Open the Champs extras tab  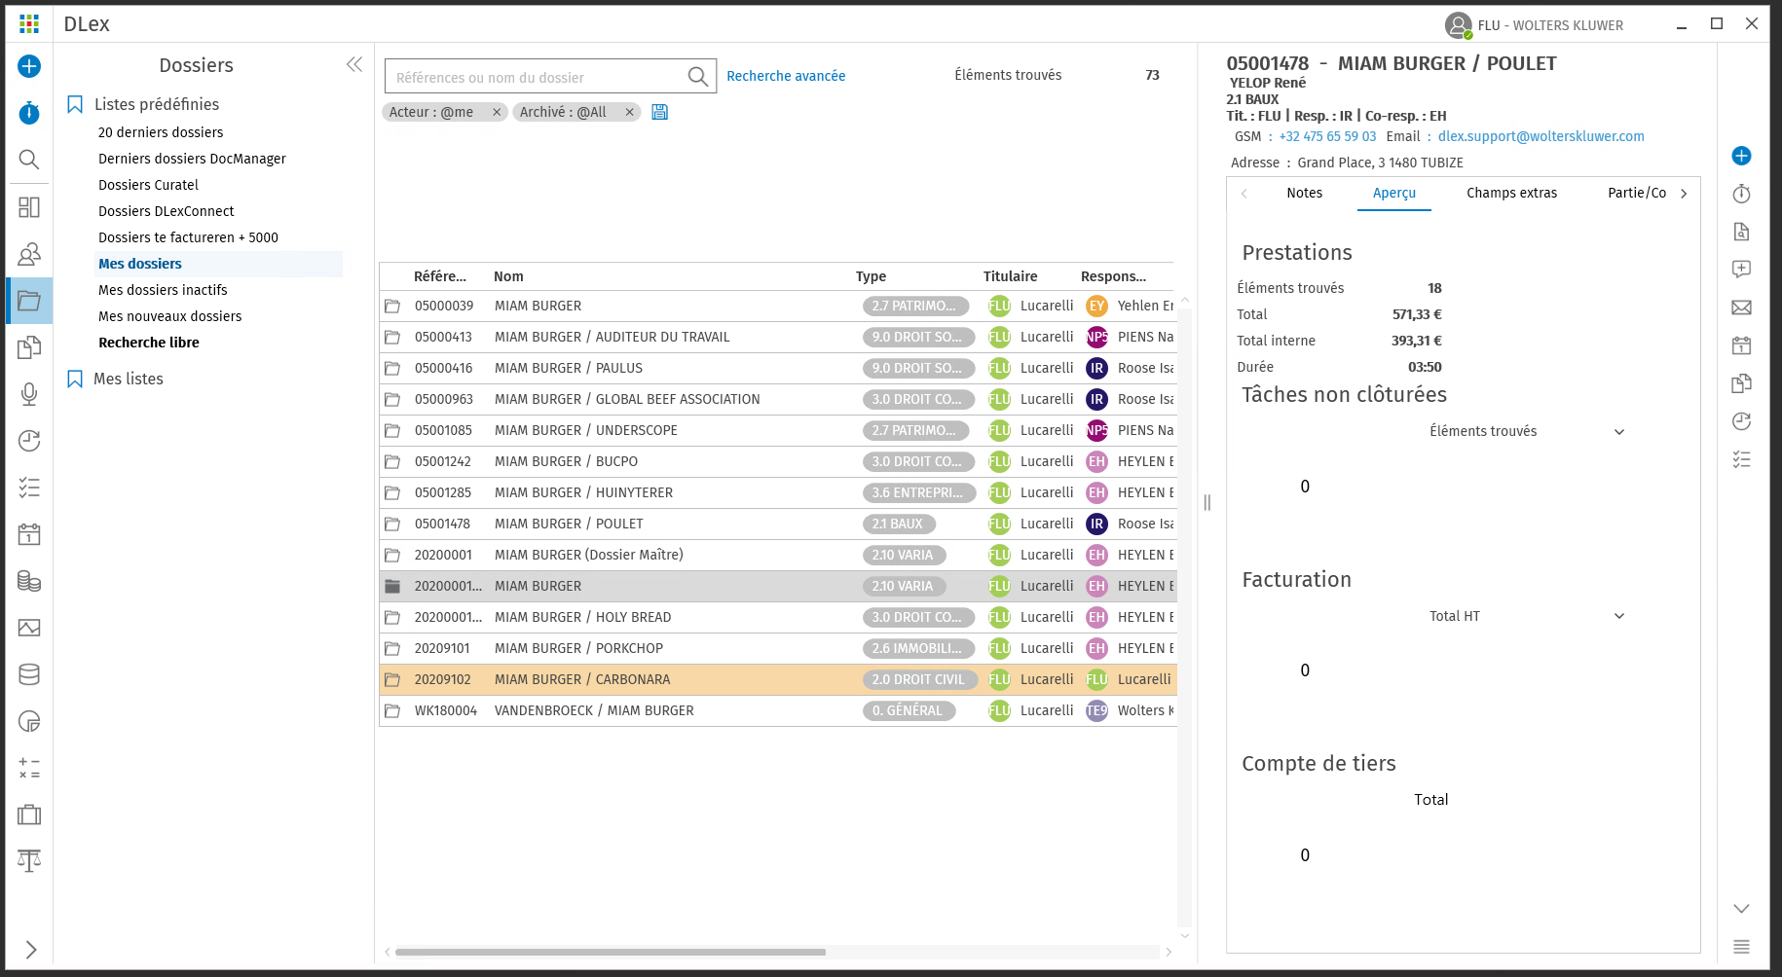tap(1511, 193)
